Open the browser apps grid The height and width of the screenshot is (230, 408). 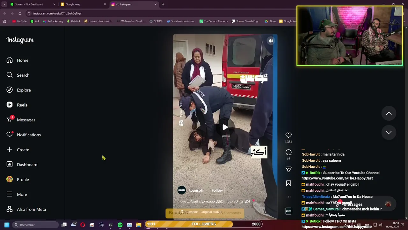4,21
